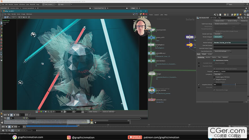Toggle Delegate Products checkbox
The height and width of the screenshot is (140, 249).
pyautogui.click(x=214, y=79)
